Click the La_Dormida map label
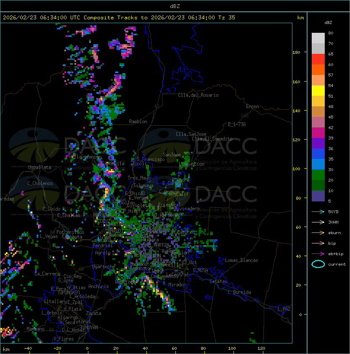Viewport: 350px width, 354px height. (x=239, y=292)
